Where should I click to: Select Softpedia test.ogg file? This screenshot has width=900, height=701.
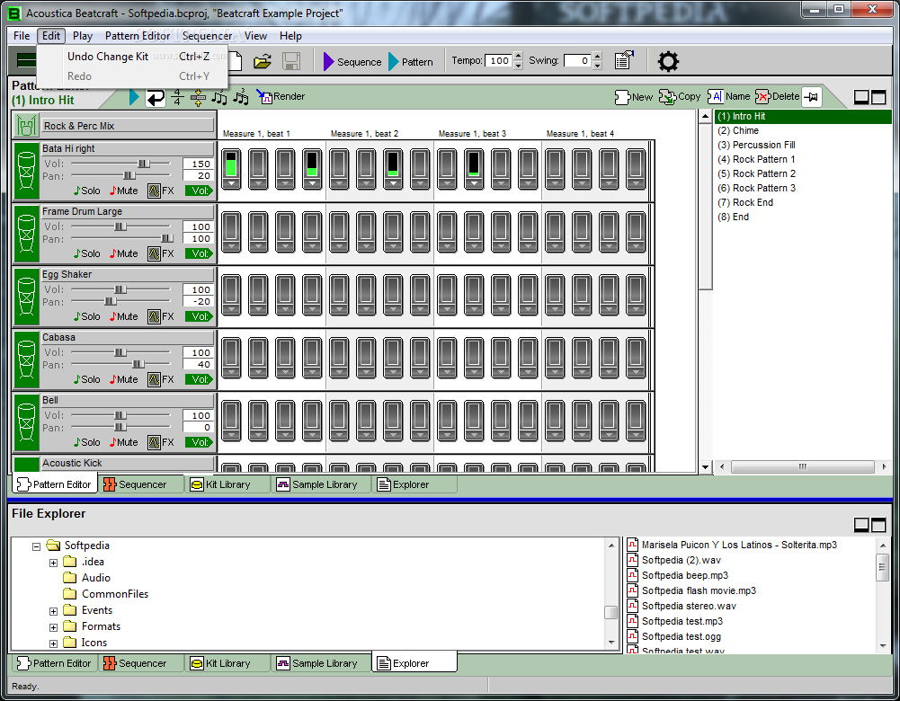tap(673, 637)
